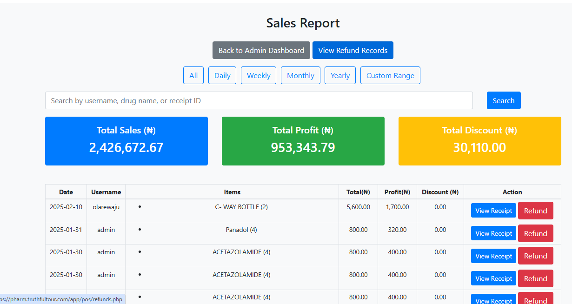Open the Monthly sales report
This screenshot has height=304, width=572.
point(300,75)
